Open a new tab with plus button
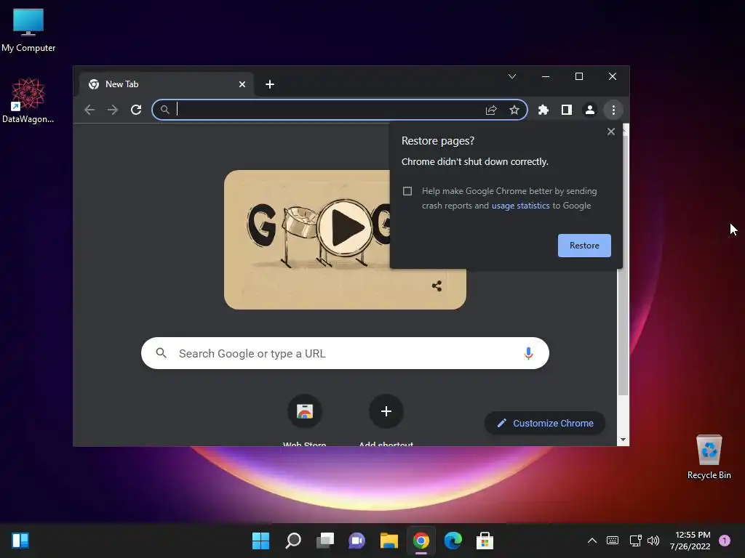 tap(270, 84)
